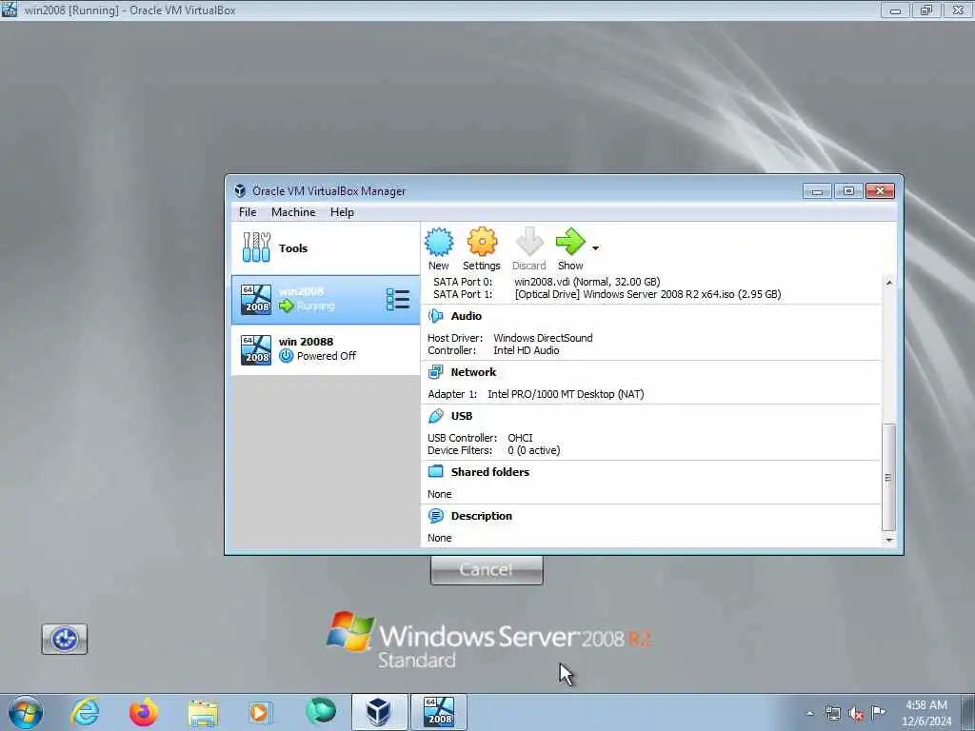The image size is (975, 731).
Task: Click the win2008.vdi SATA Port 0 entry
Action: [587, 282]
